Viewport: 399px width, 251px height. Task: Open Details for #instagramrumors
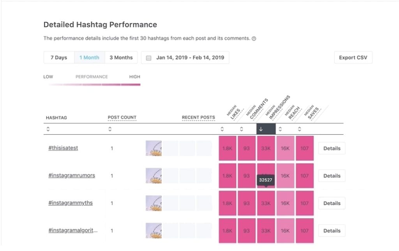332,176
